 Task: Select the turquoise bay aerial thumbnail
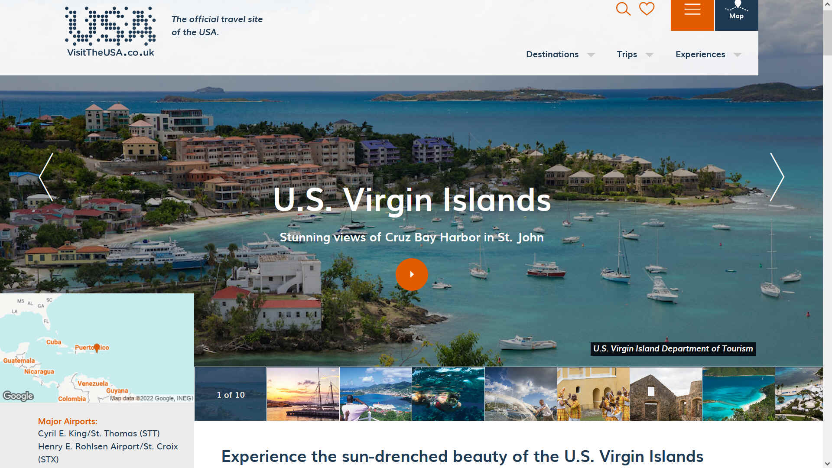tap(738, 394)
